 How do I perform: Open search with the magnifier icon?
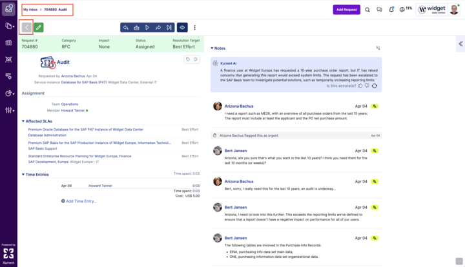(x=367, y=10)
